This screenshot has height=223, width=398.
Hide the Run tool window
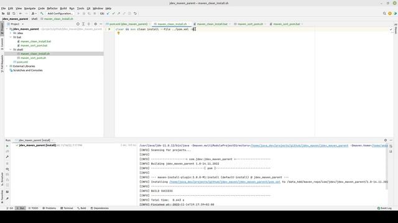(391, 141)
